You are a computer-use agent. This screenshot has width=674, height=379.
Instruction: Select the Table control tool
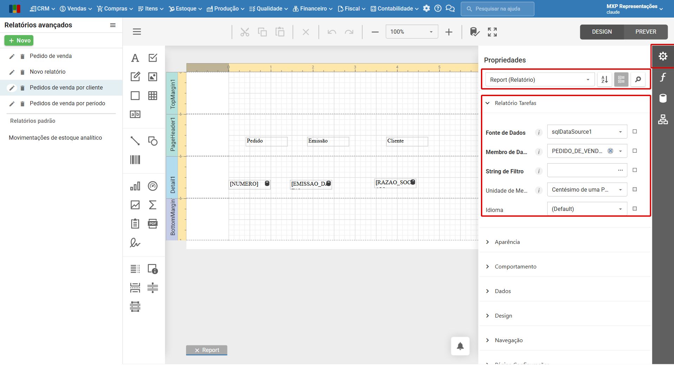tap(153, 95)
